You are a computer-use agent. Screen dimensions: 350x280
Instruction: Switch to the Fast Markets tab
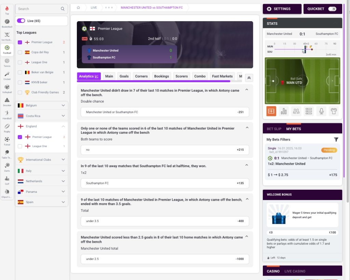pyautogui.click(x=222, y=76)
